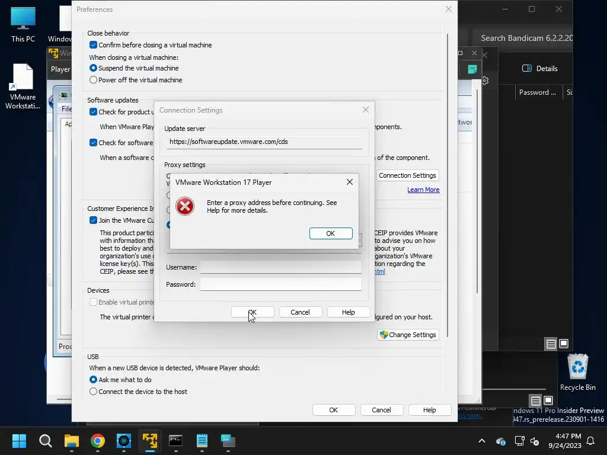
Task: Click the VMware window title bar logo
Action: [x=53, y=53]
